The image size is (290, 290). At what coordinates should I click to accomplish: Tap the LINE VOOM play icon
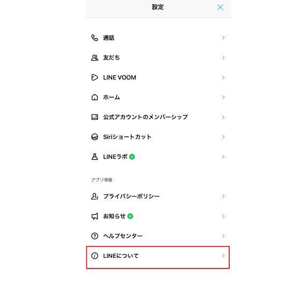(95, 77)
